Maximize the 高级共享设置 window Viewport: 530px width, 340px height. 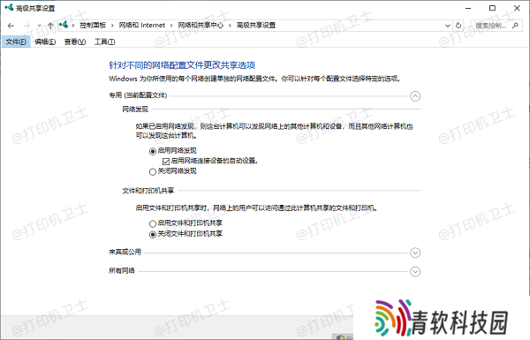tap(493, 8)
